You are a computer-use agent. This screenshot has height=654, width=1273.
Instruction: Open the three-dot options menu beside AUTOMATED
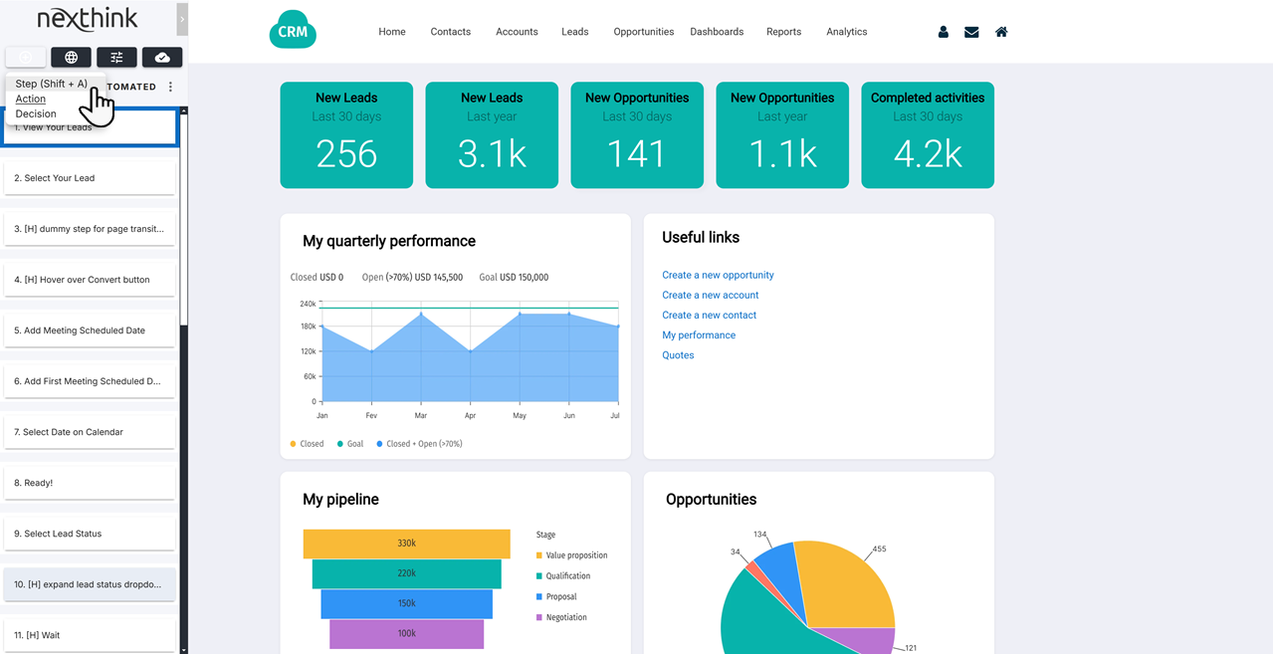tap(171, 87)
